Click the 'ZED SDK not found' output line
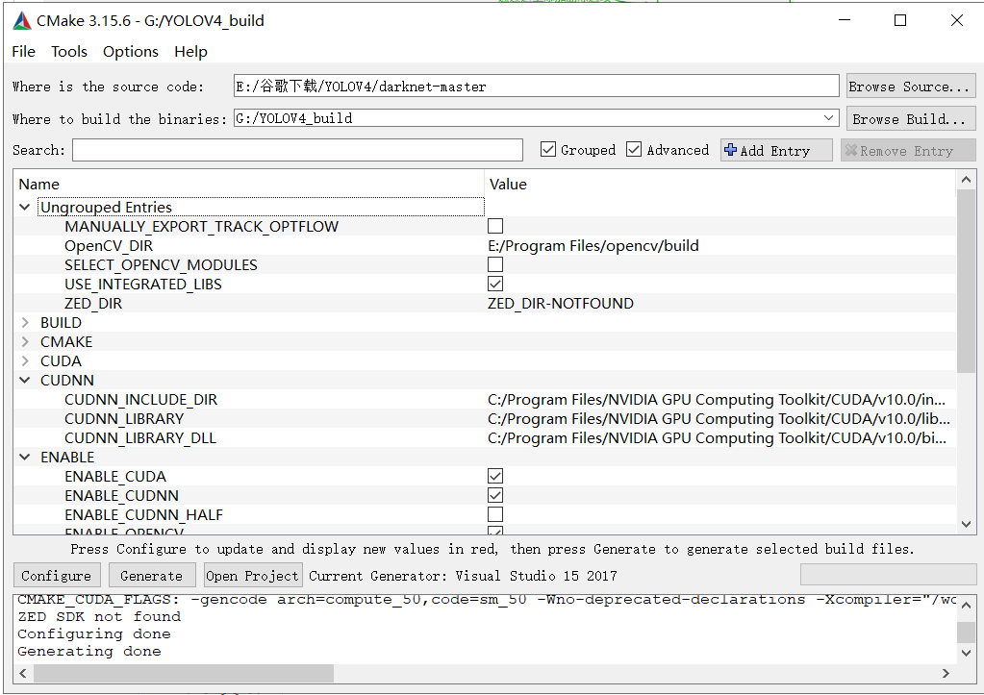This screenshot has width=984, height=695. click(99, 616)
